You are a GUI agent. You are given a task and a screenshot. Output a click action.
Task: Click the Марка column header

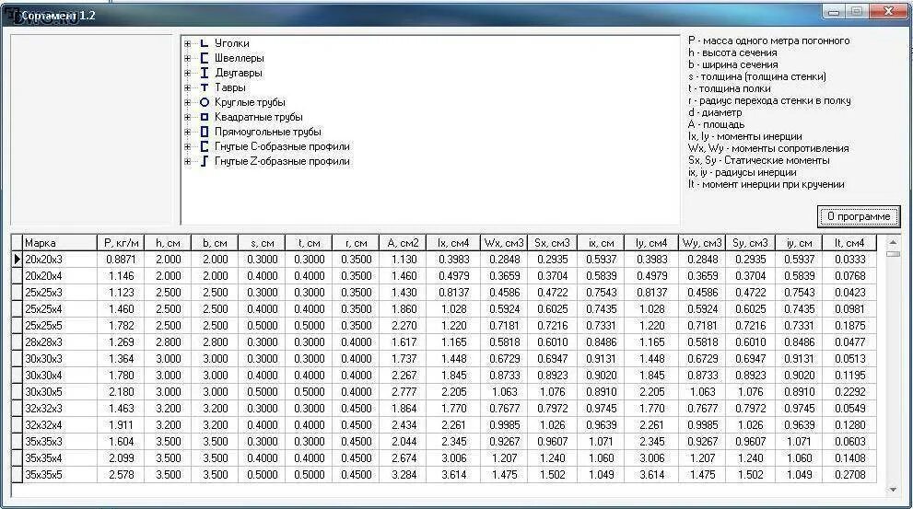[59, 243]
